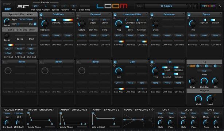Click the Gain module knob
This screenshot has height=131, width=224.
pyautogui.click(x=119, y=71)
